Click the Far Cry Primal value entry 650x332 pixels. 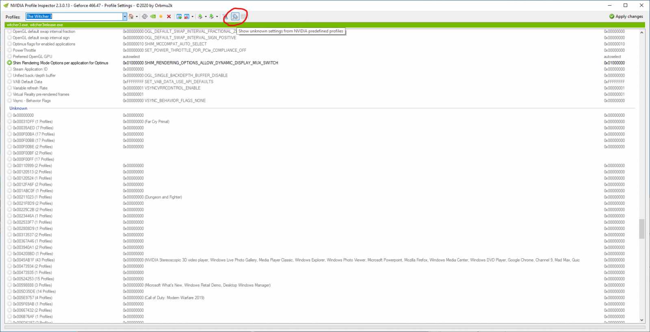(146, 122)
